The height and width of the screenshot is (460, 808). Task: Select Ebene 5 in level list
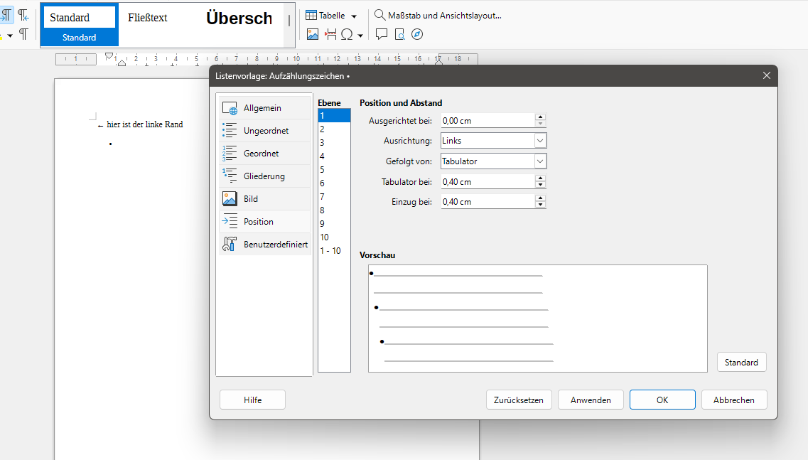322,170
